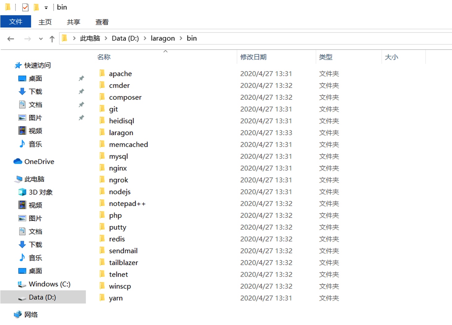
Task: Select the redis folder name
Action: tap(117, 239)
